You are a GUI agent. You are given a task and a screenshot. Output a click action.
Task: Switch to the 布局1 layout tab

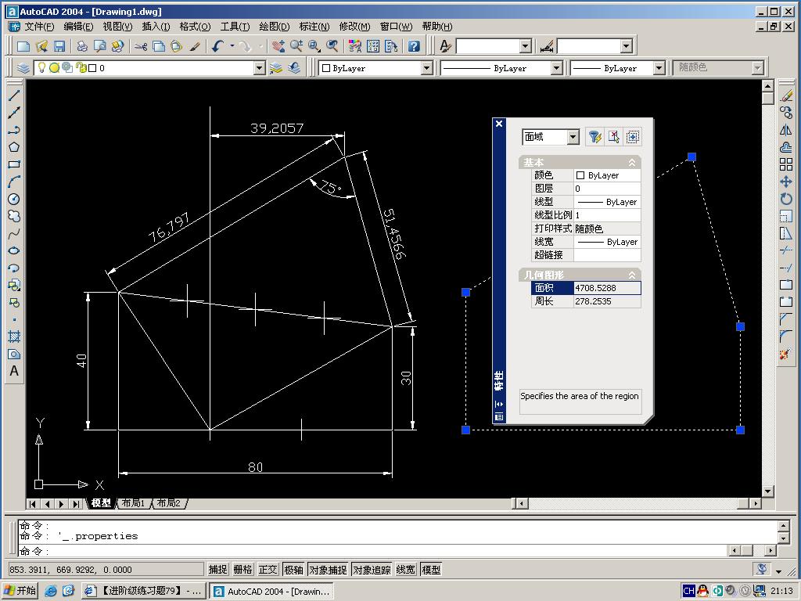(x=133, y=503)
